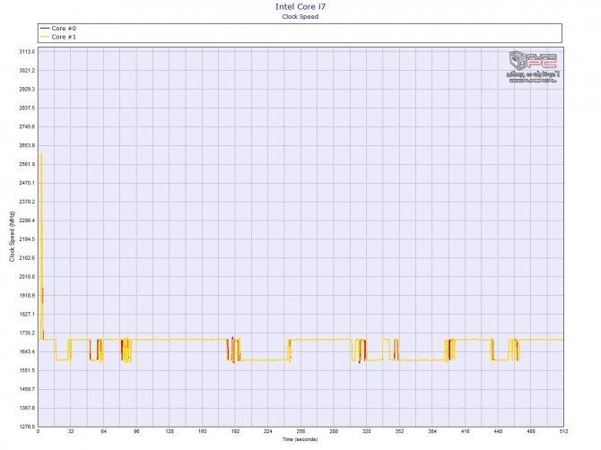Click the 1459.7 y-axis tick label
601x450 pixels.
[x=27, y=389]
